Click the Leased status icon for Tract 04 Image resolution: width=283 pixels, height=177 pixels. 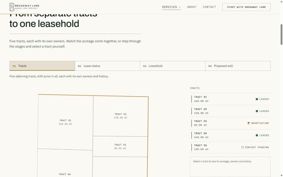tap(257, 135)
